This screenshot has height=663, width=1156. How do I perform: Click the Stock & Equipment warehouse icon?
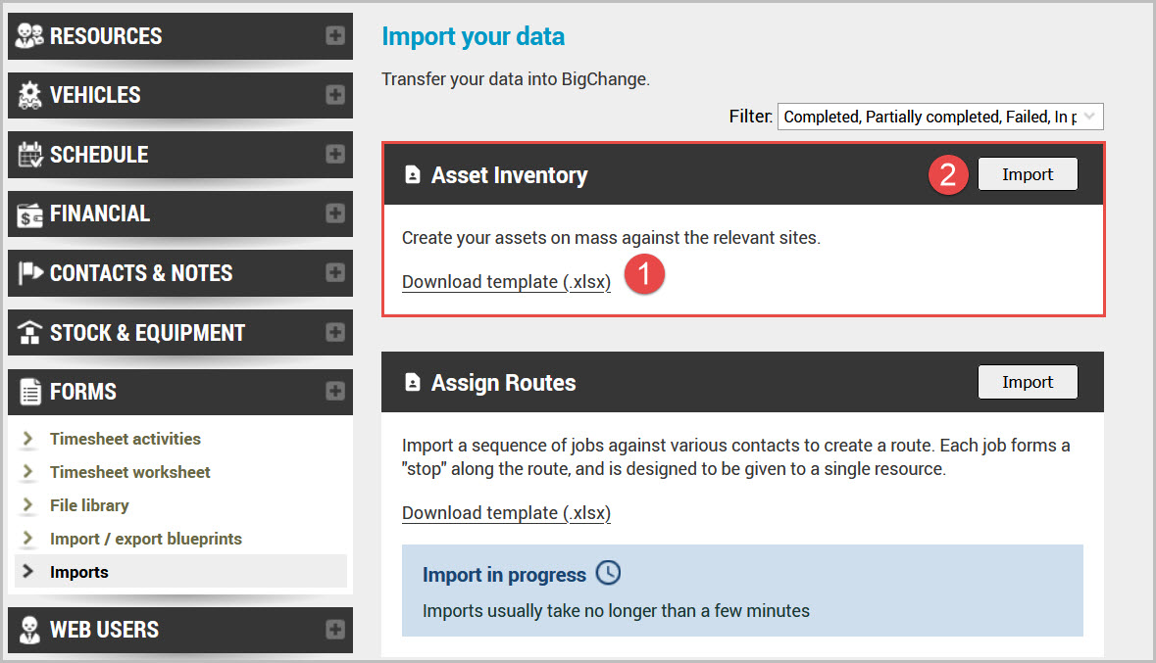pyautogui.click(x=31, y=333)
